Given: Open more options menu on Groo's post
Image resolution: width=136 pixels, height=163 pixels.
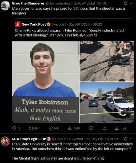Looking at the screenshot, I should tap(132, 3).
